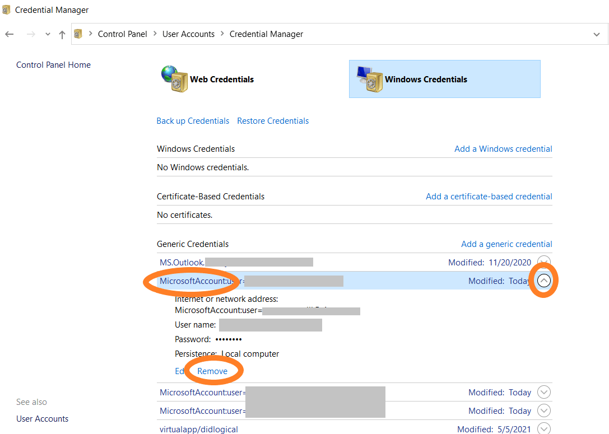Expand the MicrosoftAccount entry just below Remove
Viewport: 609px width, 434px height.
(544, 392)
